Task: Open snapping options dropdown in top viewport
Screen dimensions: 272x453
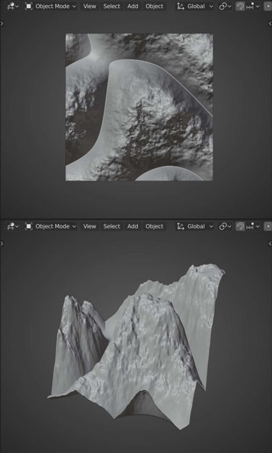Action: click(252, 6)
